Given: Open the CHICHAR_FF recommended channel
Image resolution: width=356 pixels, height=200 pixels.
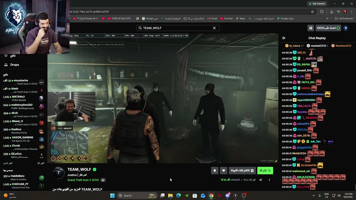Looking at the screenshot, I should (24, 186).
